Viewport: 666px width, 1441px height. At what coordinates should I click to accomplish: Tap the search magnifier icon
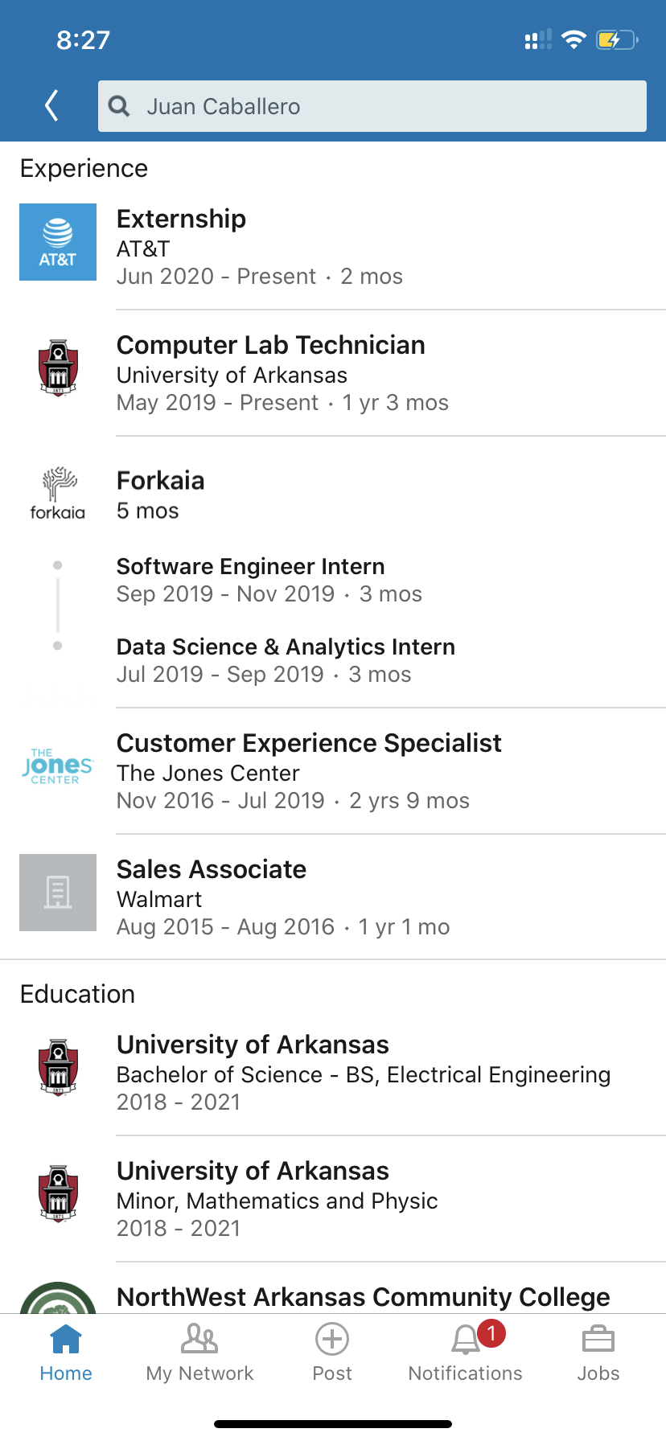point(119,106)
